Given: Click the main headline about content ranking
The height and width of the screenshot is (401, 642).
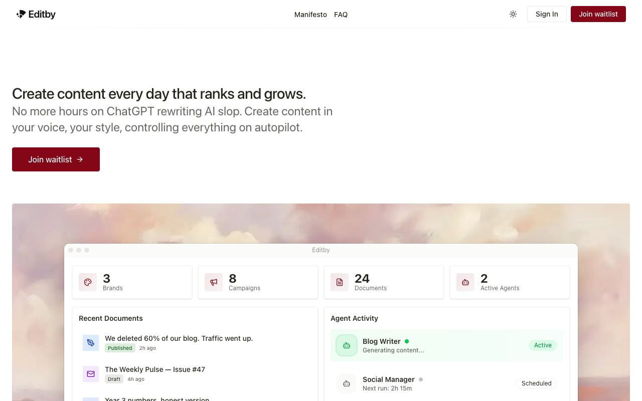Looking at the screenshot, I should click(x=159, y=94).
